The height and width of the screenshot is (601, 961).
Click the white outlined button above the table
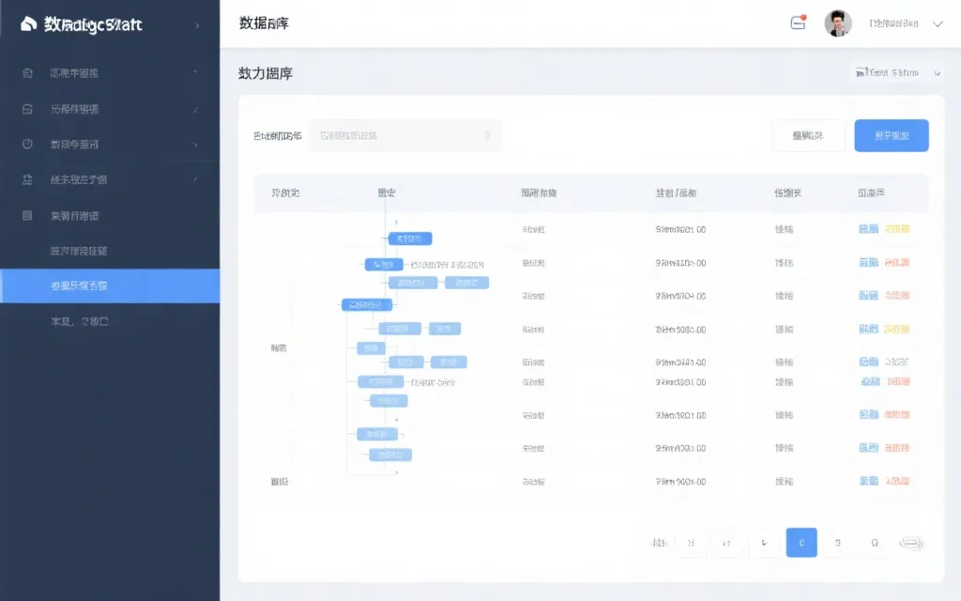(x=808, y=136)
